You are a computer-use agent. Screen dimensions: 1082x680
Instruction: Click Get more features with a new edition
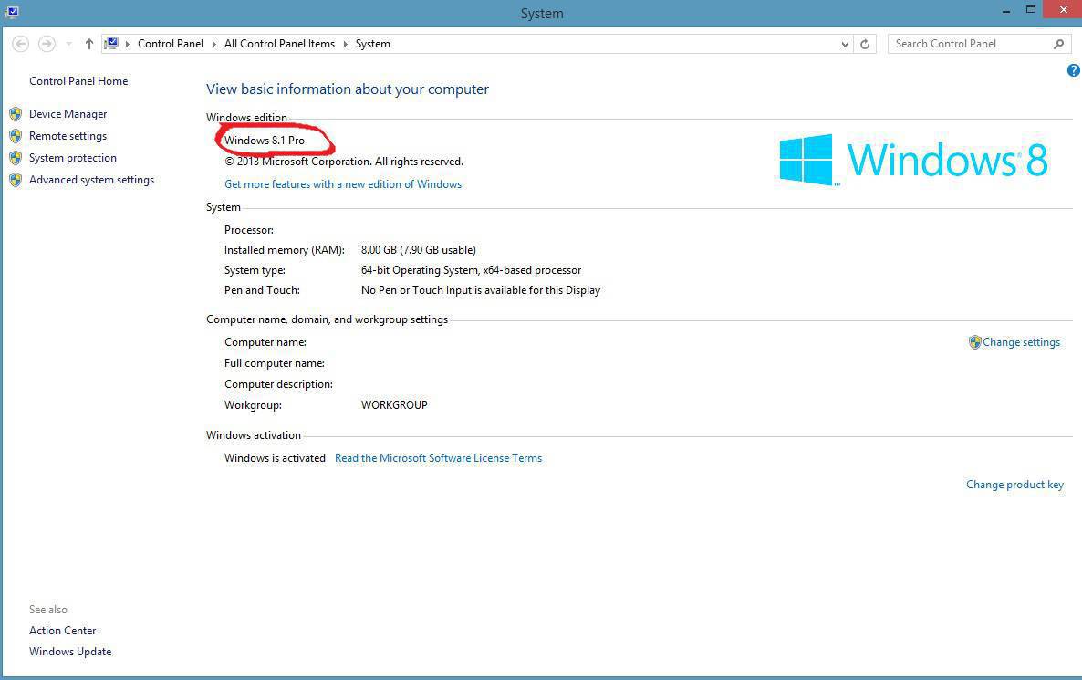click(x=343, y=184)
